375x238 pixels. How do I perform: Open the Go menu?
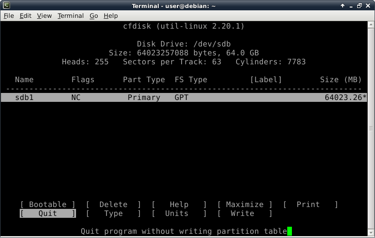tap(93, 15)
